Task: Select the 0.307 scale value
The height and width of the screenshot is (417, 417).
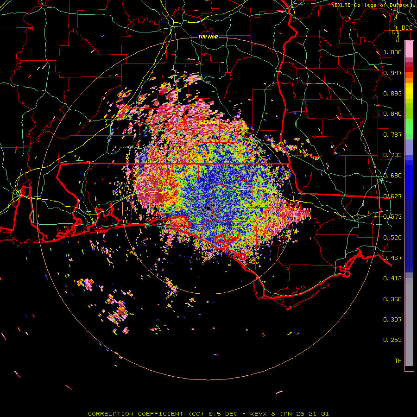Action: pos(392,320)
